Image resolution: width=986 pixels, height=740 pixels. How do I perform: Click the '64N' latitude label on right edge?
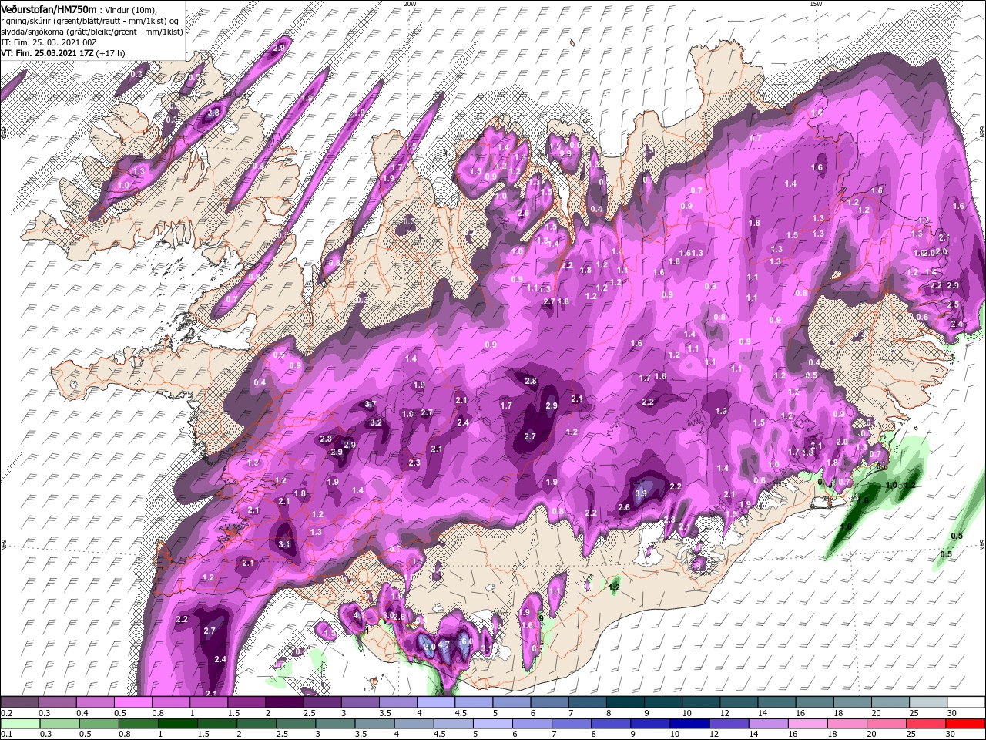[x=982, y=546]
